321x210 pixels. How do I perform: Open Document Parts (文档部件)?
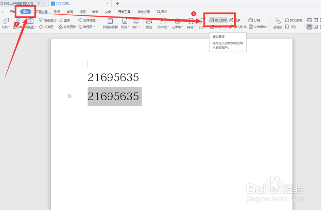(258, 27)
